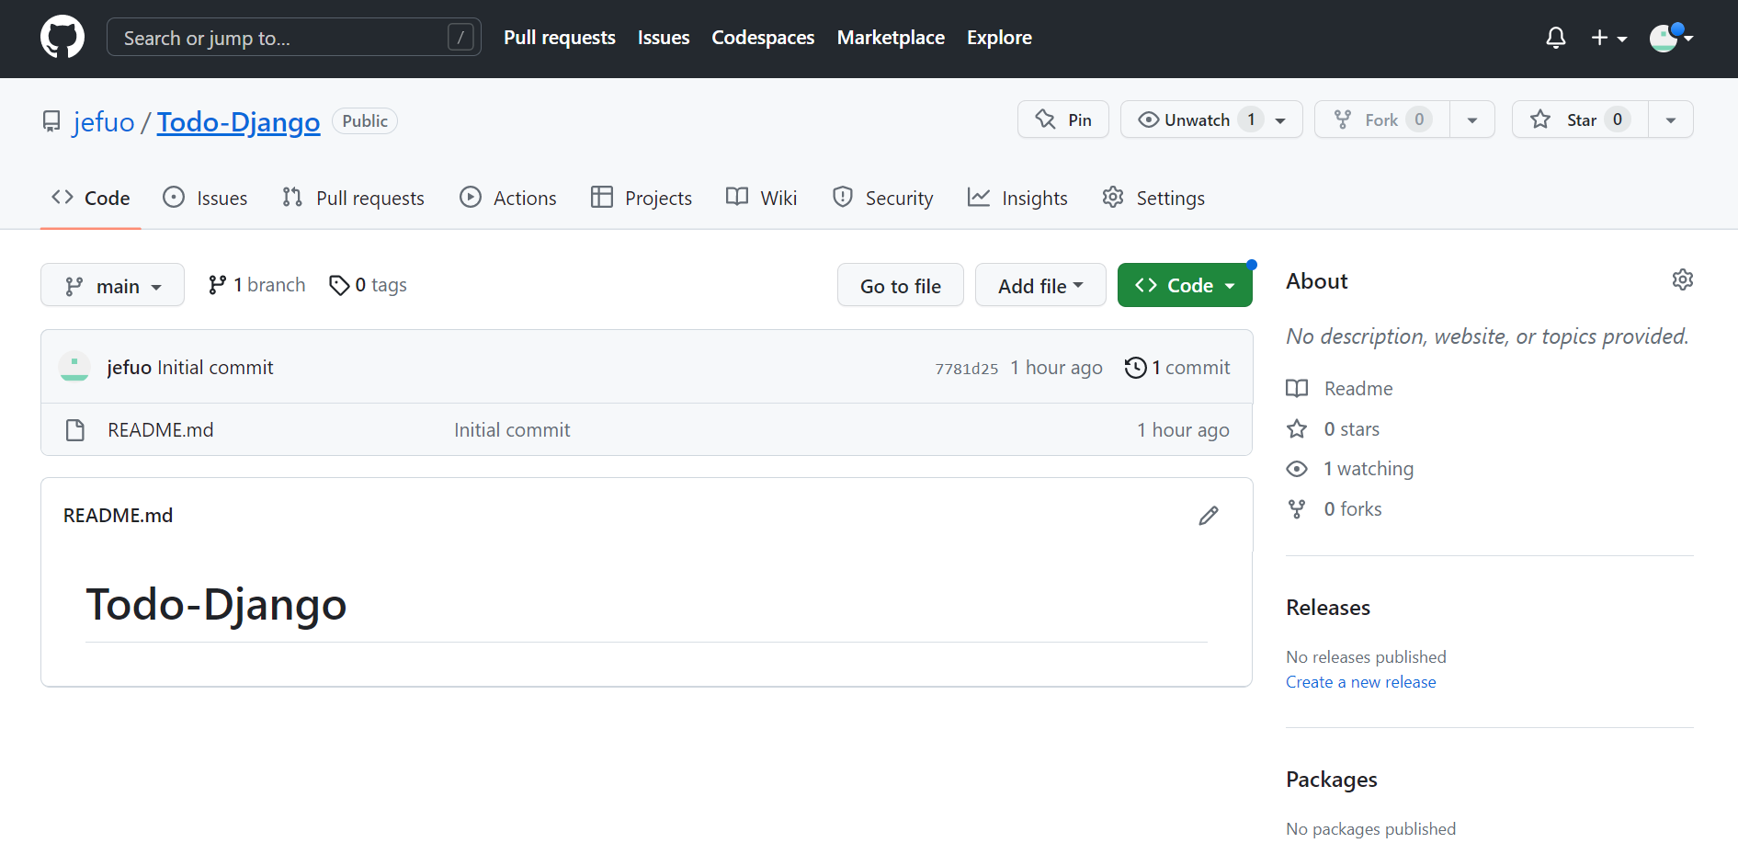Open About settings gear
The height and width of the screenshot is (843, 1738).
[1682, 279]
